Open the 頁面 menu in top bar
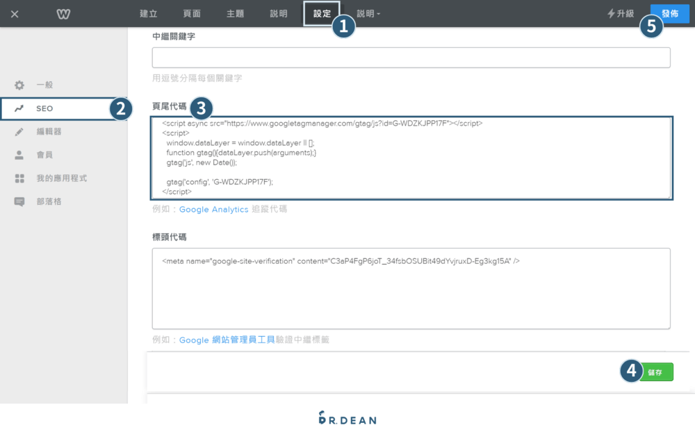695x434 pixels. point(191,13)
